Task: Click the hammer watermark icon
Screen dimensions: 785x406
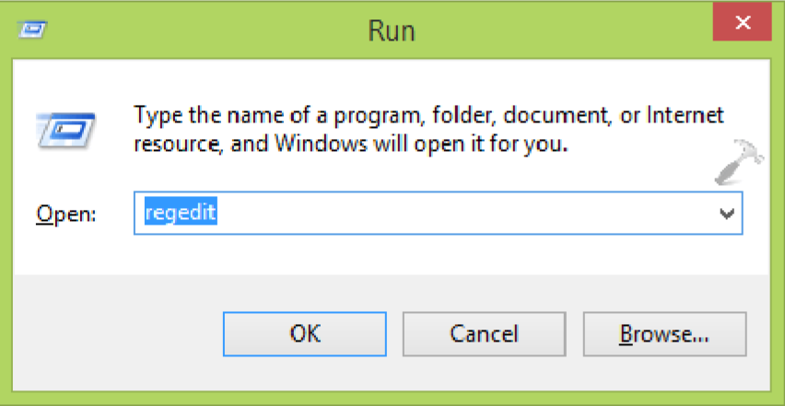Action: [739, 162]
